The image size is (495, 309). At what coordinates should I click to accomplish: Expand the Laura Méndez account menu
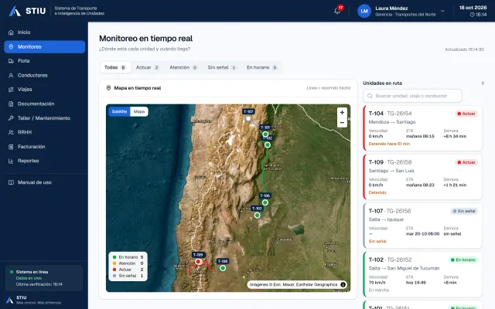442,11
